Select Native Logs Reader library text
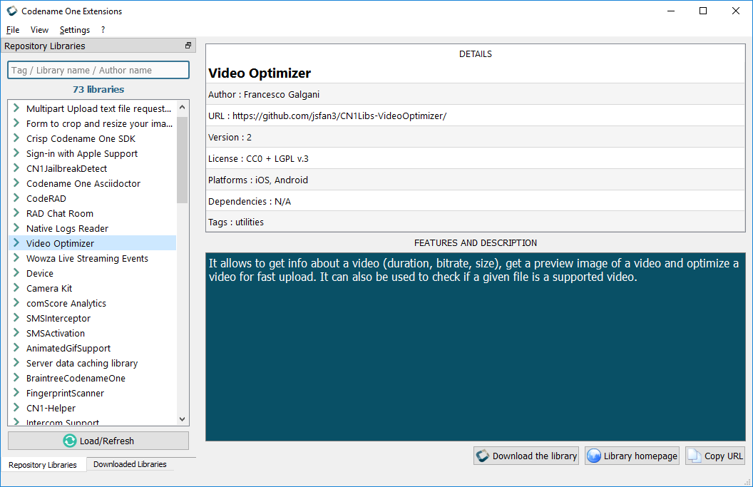 pos(67,229)
